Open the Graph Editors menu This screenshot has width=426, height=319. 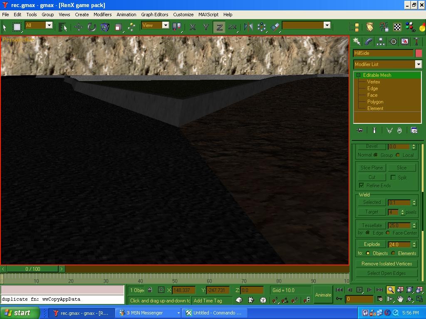[x=154, y=15]
